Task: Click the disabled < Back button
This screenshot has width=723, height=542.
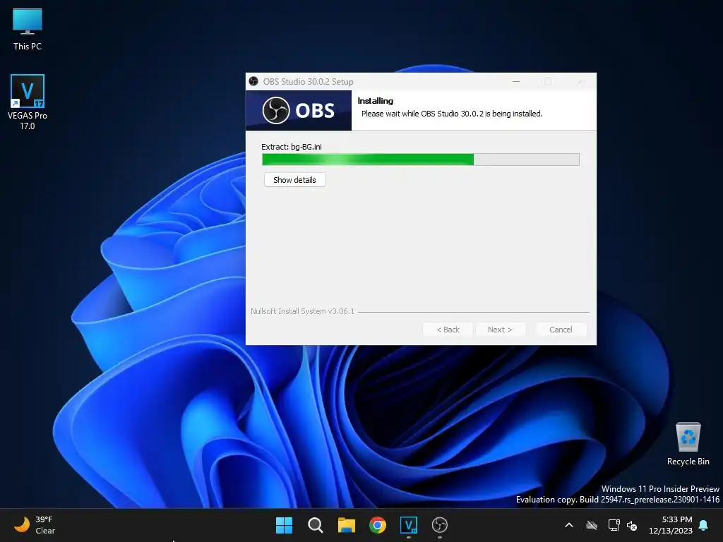Action: click(448, 330)
